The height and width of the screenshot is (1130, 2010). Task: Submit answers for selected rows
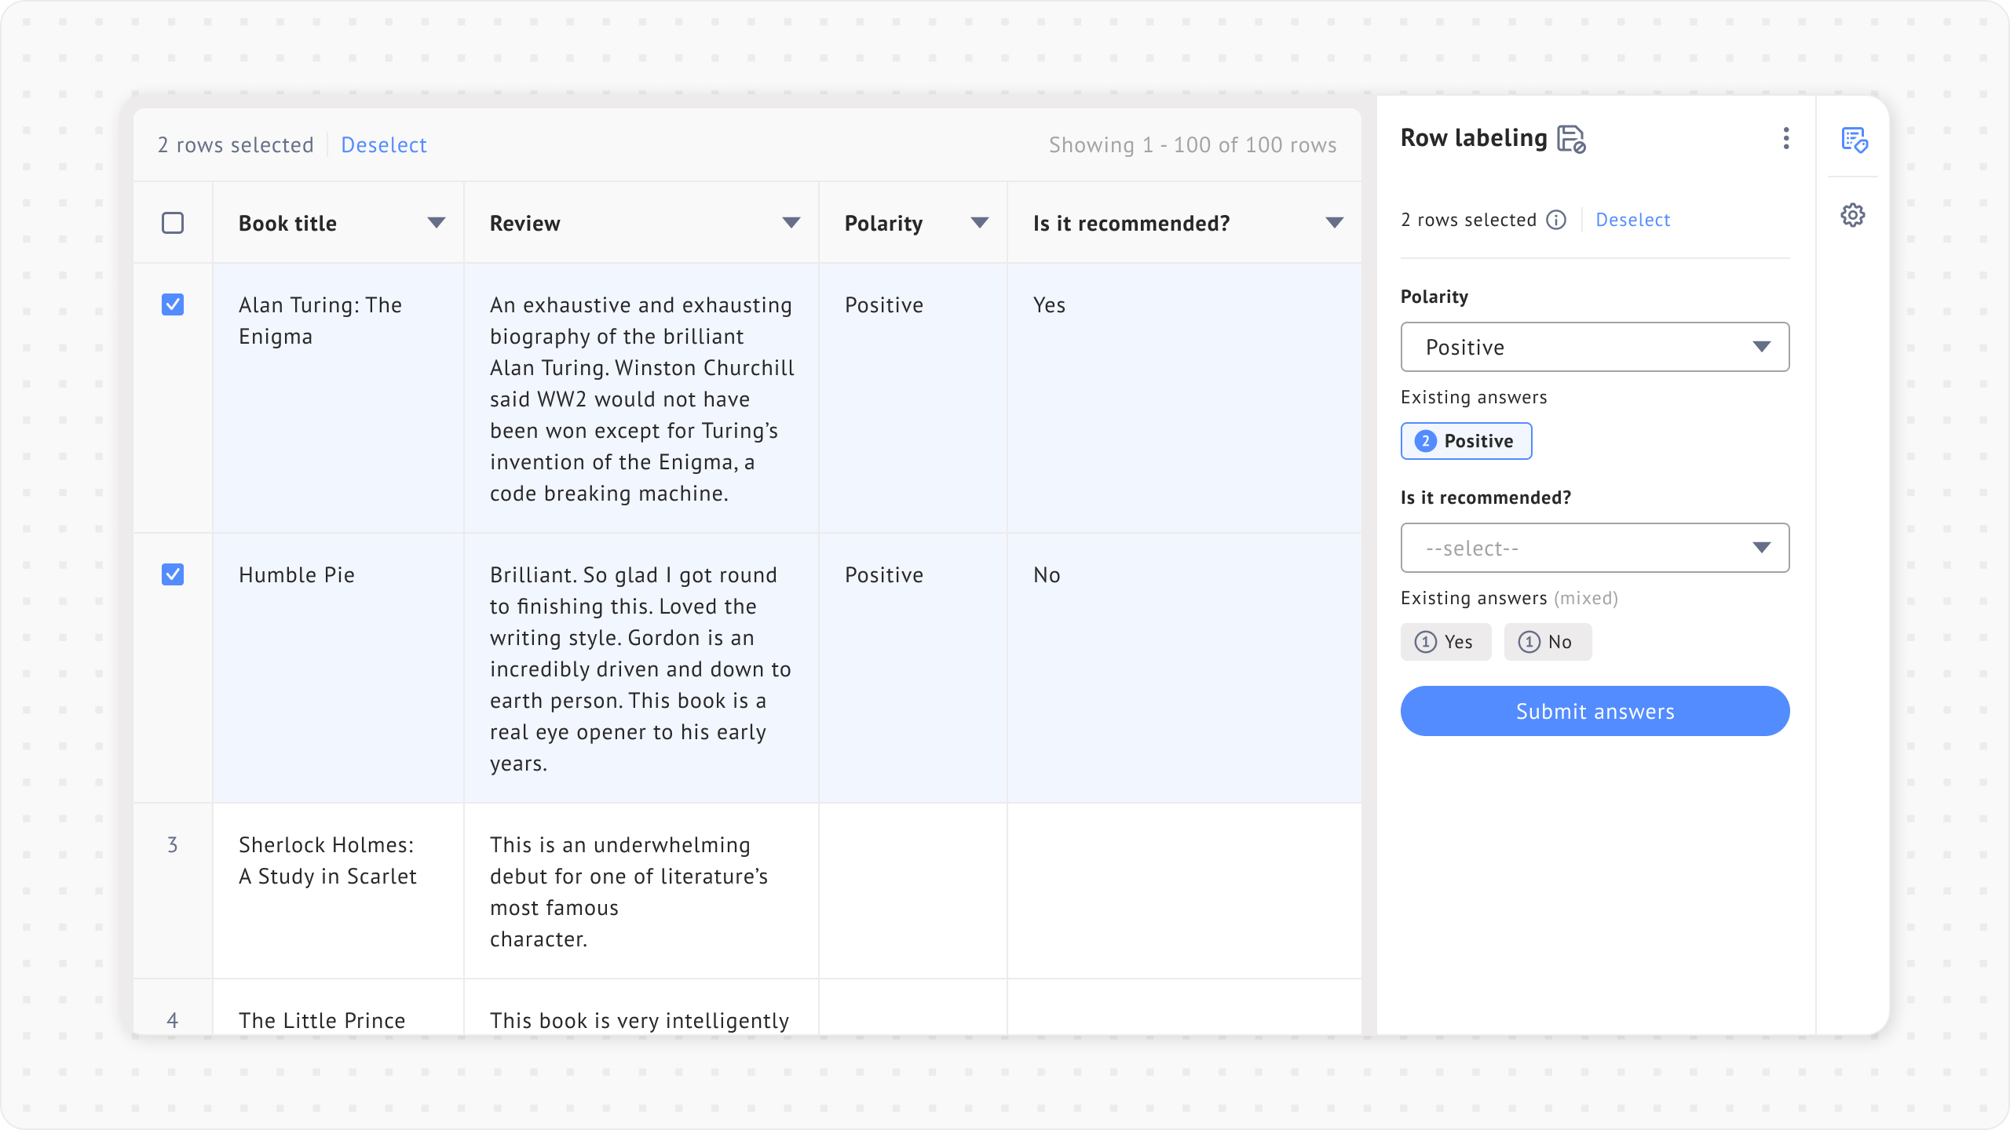[x=1595, y=711]
